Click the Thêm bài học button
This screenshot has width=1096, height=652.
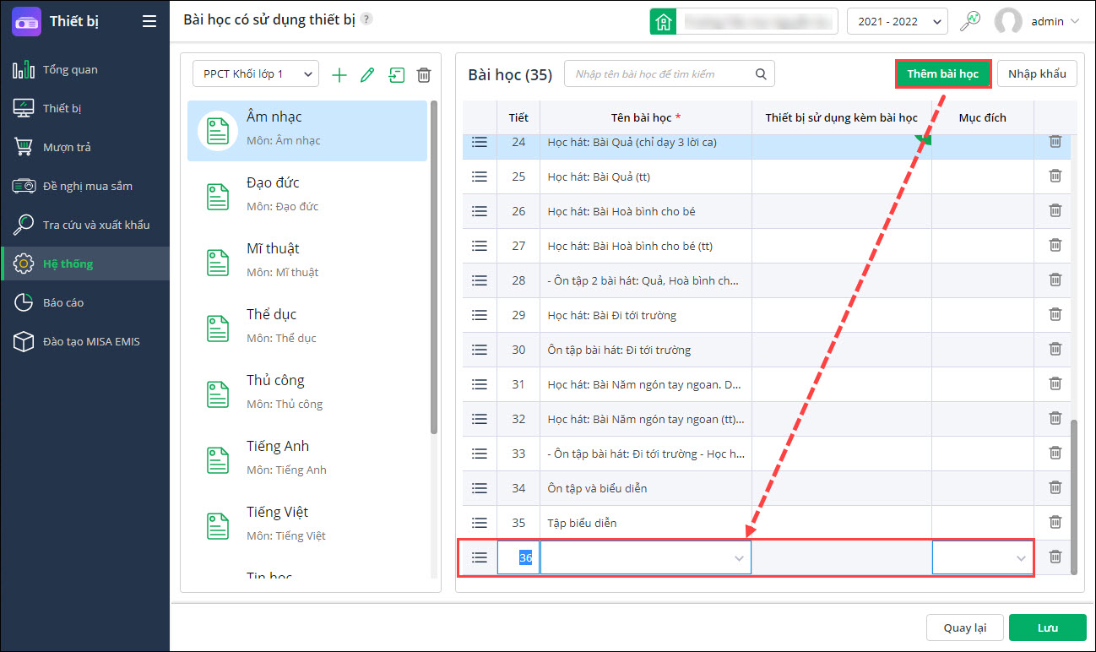coord(942,73)
